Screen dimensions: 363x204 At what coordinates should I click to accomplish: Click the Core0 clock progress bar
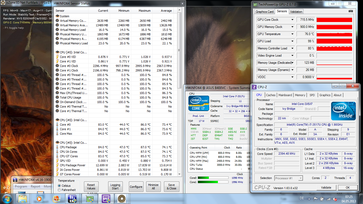(x=213, y=178)
